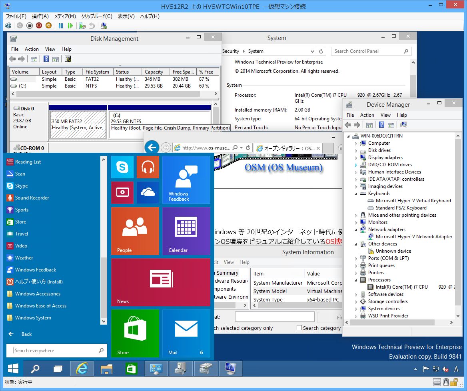Screen dimensions: 467x391
Task: Open the People tile
Action: [x=135, y=231]
